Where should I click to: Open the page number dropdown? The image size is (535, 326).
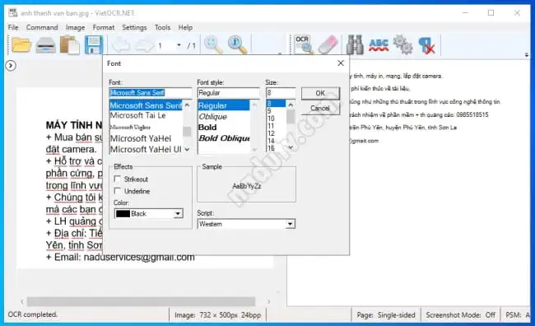[179, 45]
